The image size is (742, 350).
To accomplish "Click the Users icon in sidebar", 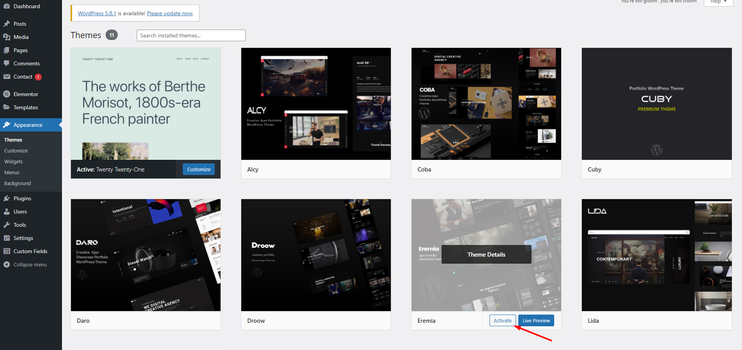I will (x=7, y=211).
